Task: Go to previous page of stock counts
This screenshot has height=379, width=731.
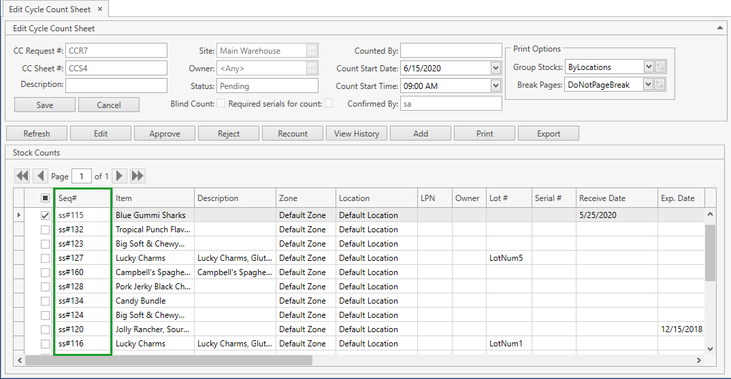Action: click(x=40, y=176)
